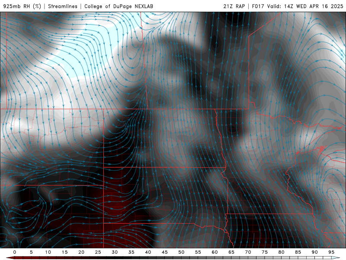Click the 'Streamlines' label in the header

(63, 6)
